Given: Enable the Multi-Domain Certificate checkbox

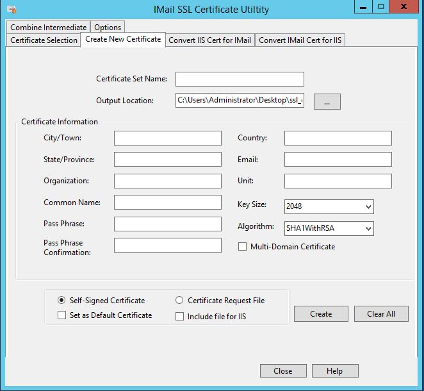Looking at the screenshot, I should 243,247.
